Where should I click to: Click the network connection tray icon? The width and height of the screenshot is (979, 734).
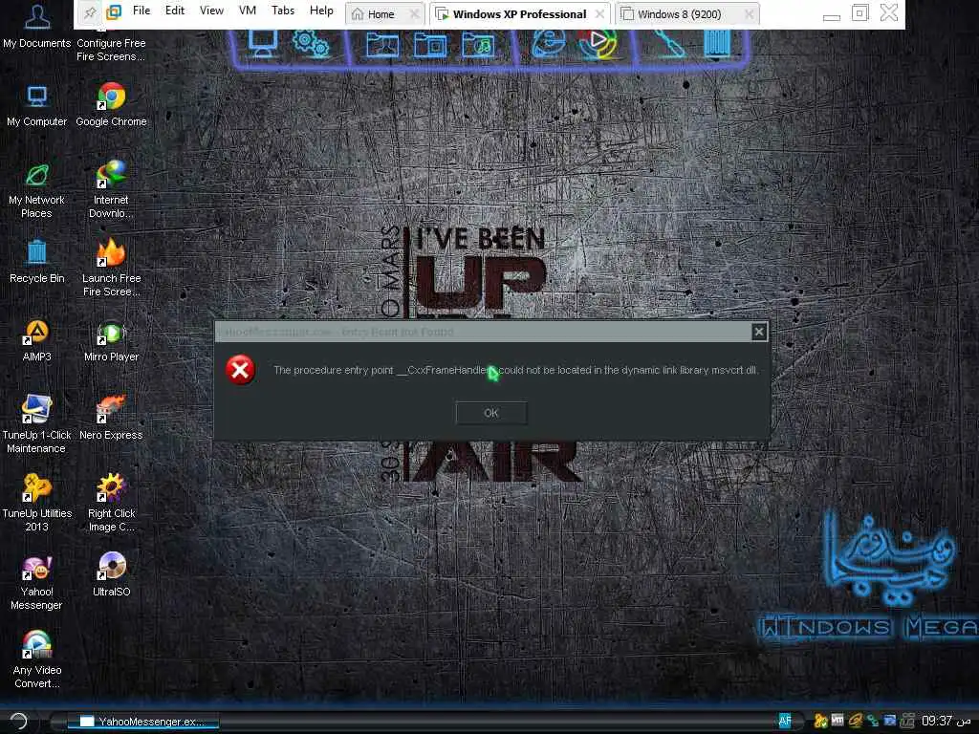click(x=872, y=721)
